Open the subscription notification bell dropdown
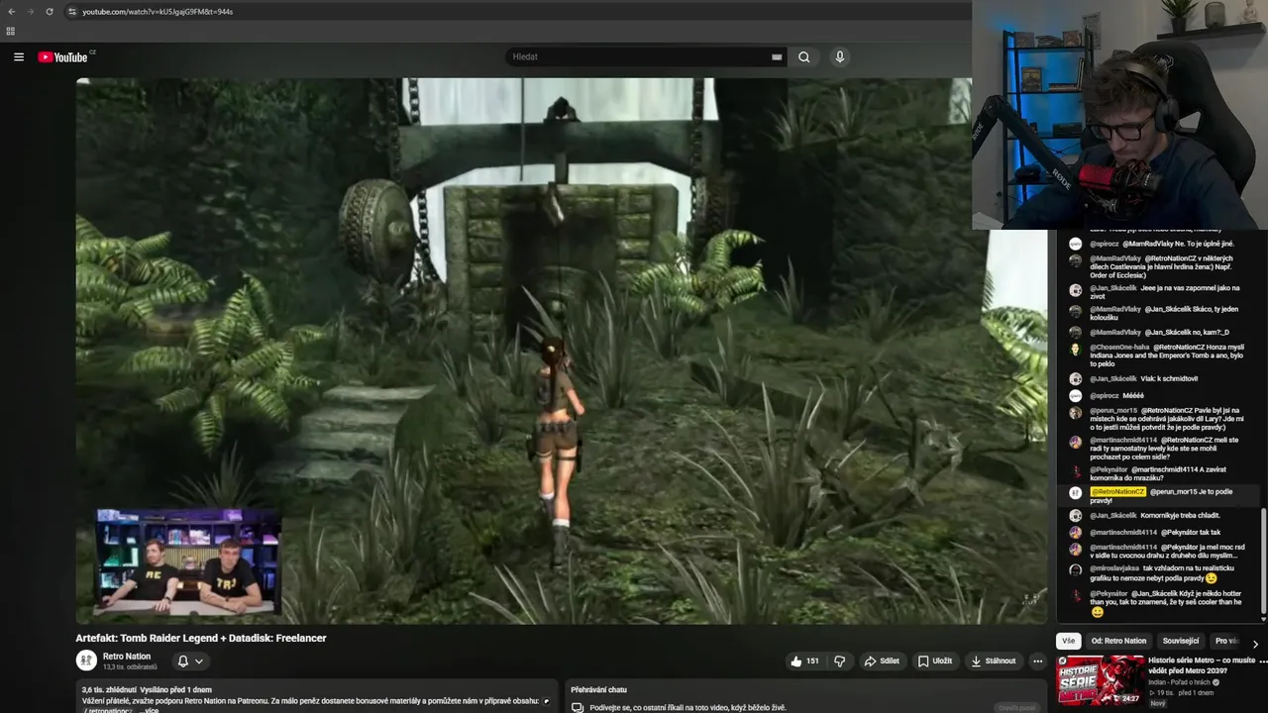Viewport: 1268px width, 713px height. tap(189, 661)
